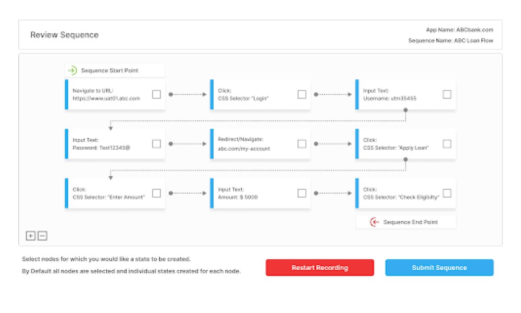
Task: Click the connector dot after Navigate to URL node
Action: point(171,94)
